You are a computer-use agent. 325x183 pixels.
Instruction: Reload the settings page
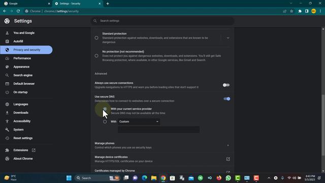point(18,11)
